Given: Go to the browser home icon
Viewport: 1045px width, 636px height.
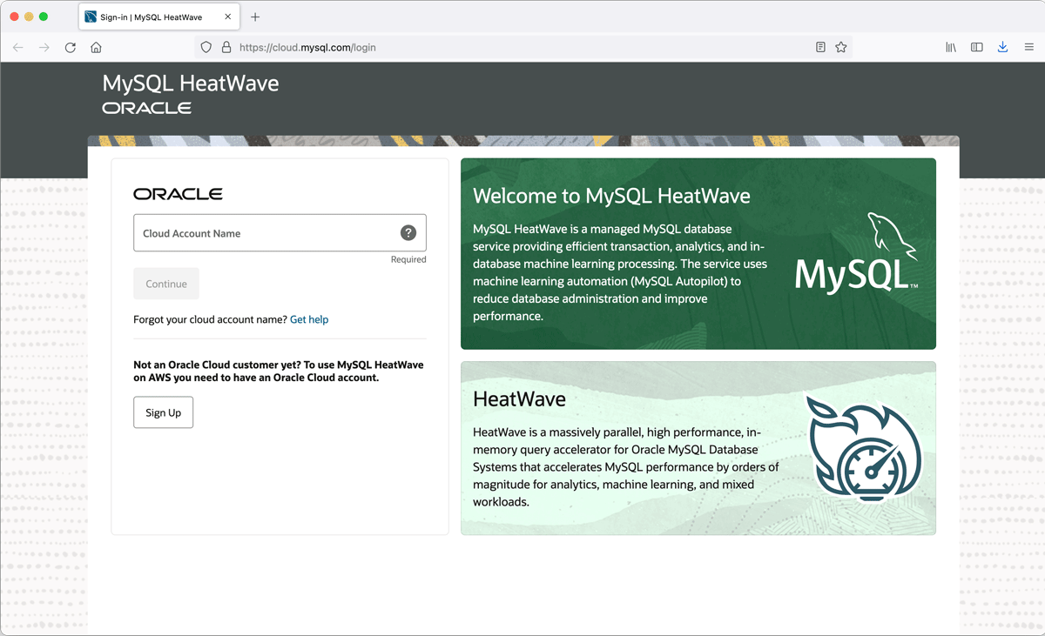Looking at the screenshot, I should click(x=96, y=47).
